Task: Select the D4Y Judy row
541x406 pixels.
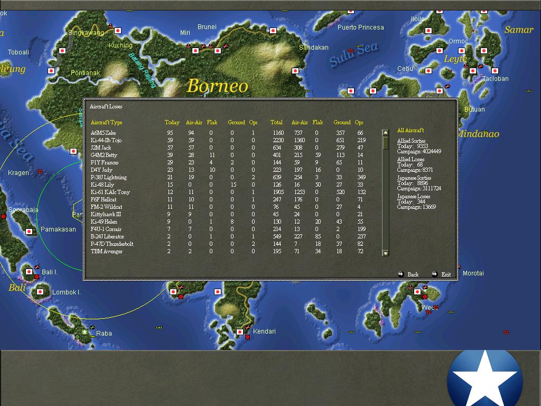Action: click(228, 170)
